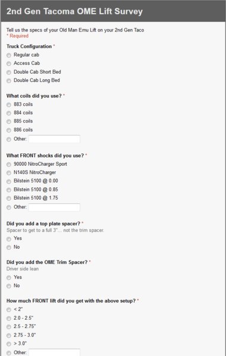The image size is (226, 356).
Task: Select the 2.75 - 3.0" front lift option
Action: (x=9, y=335)
